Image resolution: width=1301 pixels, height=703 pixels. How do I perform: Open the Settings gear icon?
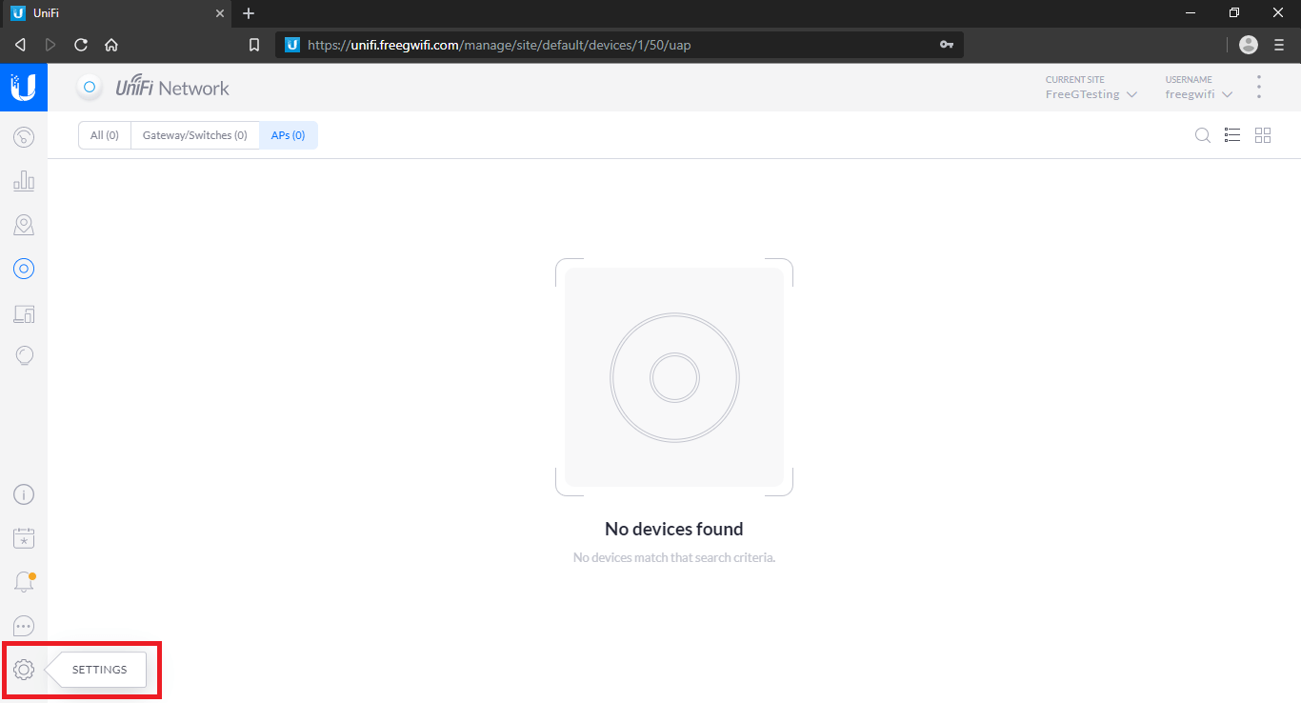point(24,670)
